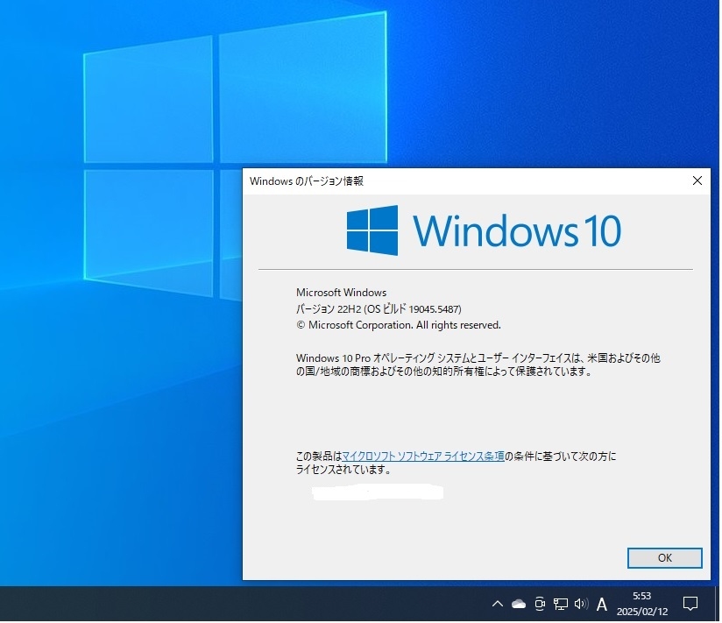Click the Windows 10 logo in the dialog
The image size is (722, 623).
485,230
